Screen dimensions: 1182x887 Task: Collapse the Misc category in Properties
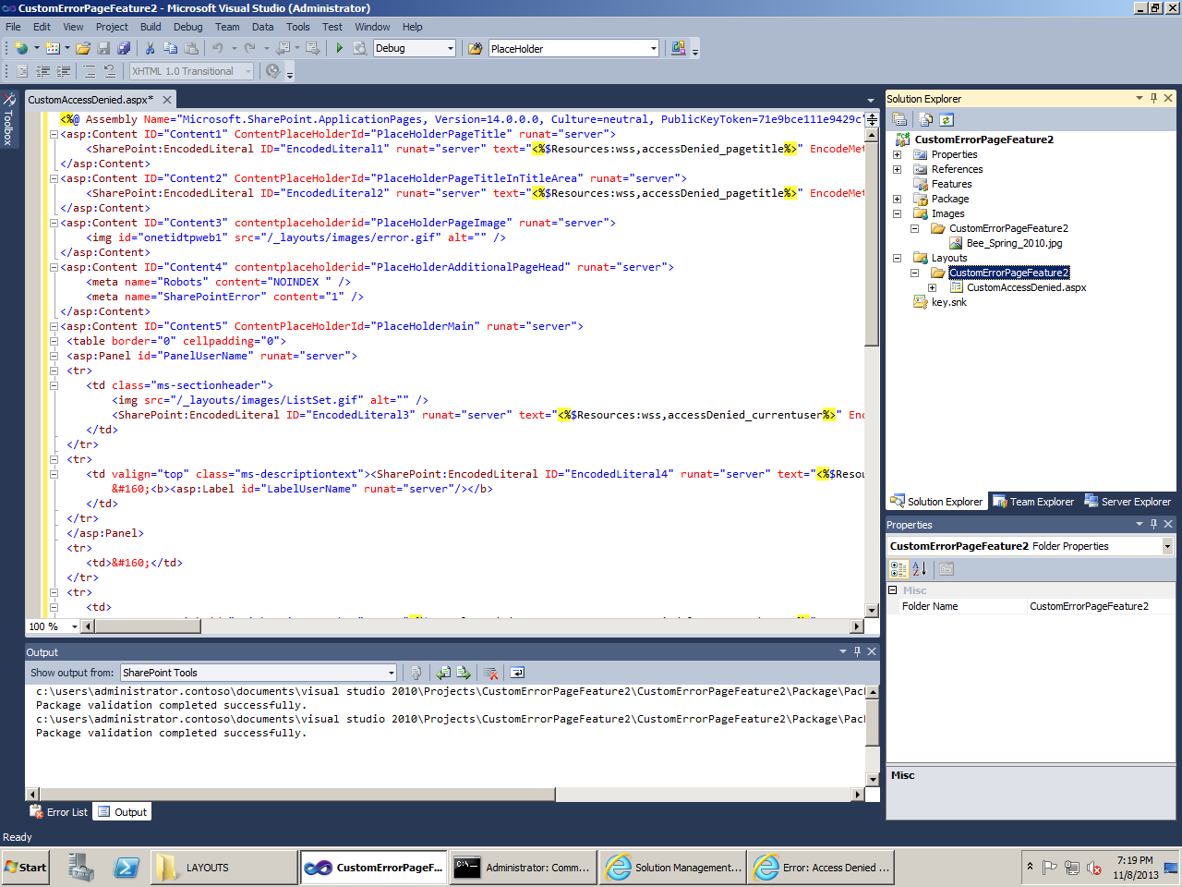pos(893,589)
